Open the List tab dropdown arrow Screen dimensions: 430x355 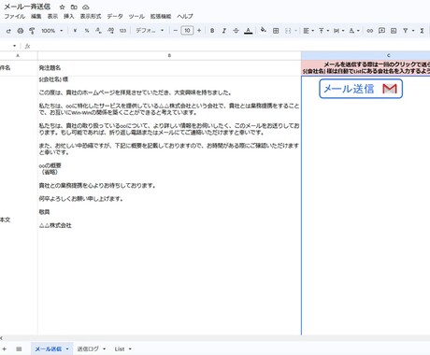click(x=130, y=349)
